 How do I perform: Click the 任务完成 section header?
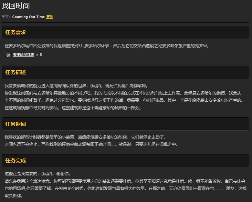[x=15, y=161]
